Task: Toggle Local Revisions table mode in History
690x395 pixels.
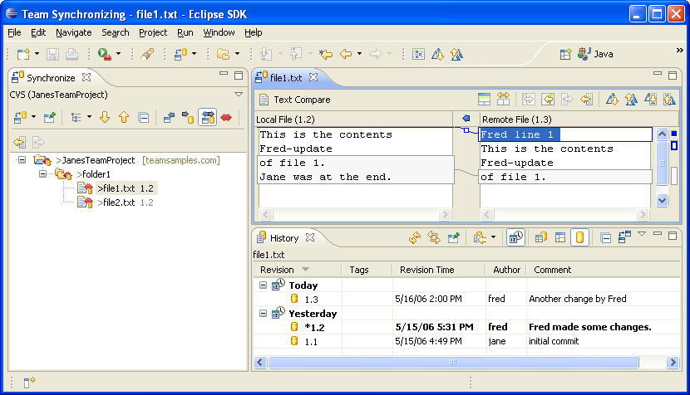Action: (560, 237)
